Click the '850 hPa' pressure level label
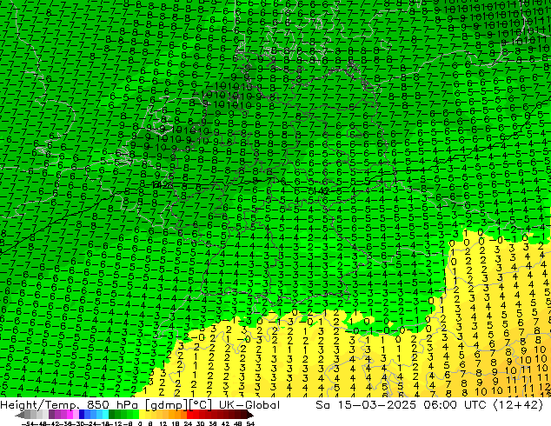551x426 pixels. click(x=112, y=405)
